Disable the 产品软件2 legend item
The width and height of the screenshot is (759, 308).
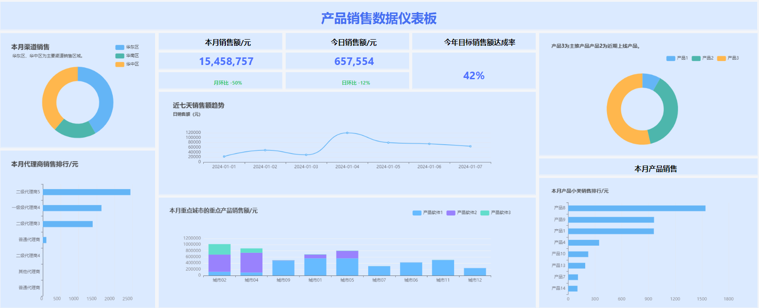click(462, 213)
